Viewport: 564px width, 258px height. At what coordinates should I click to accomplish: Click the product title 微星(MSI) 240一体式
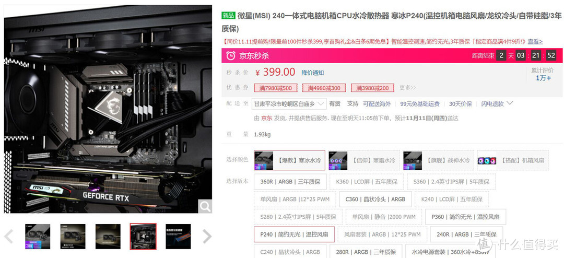tap(391, 21)
